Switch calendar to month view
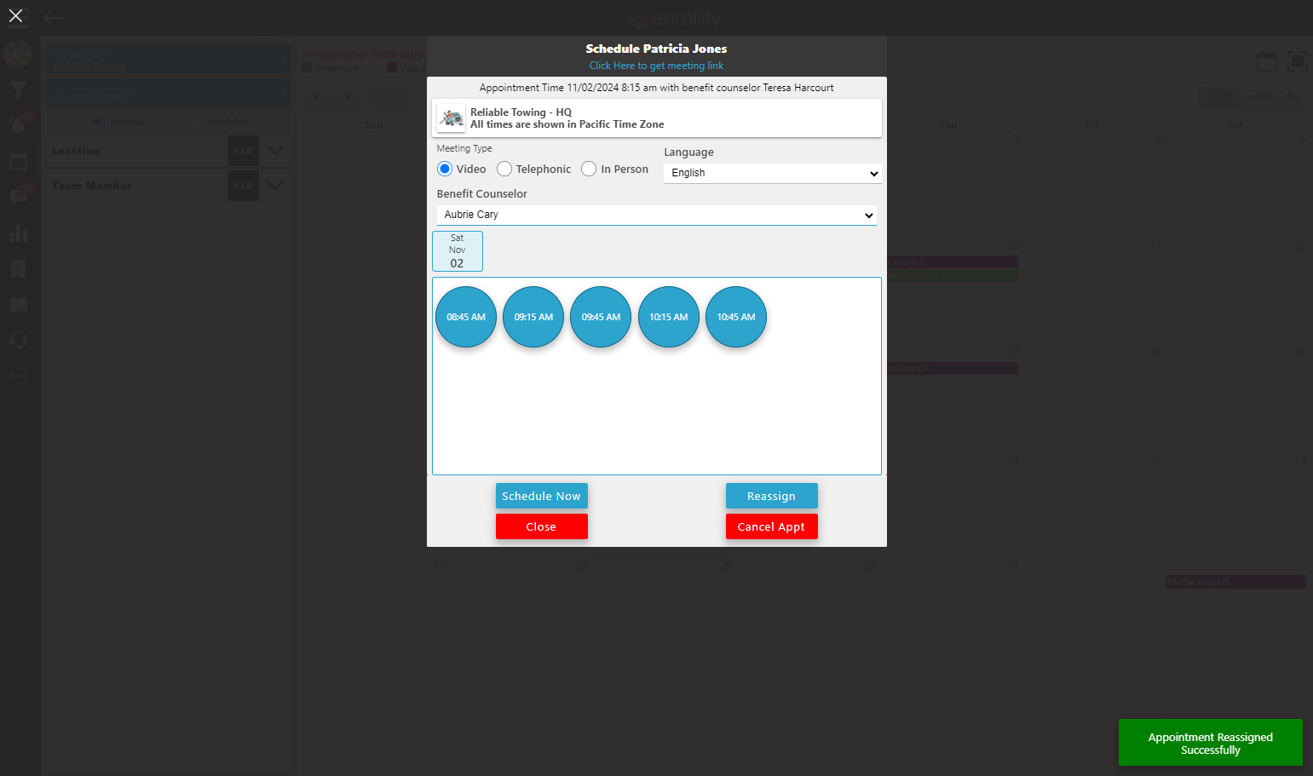Screen dimensions: 1313x776 1219,96
